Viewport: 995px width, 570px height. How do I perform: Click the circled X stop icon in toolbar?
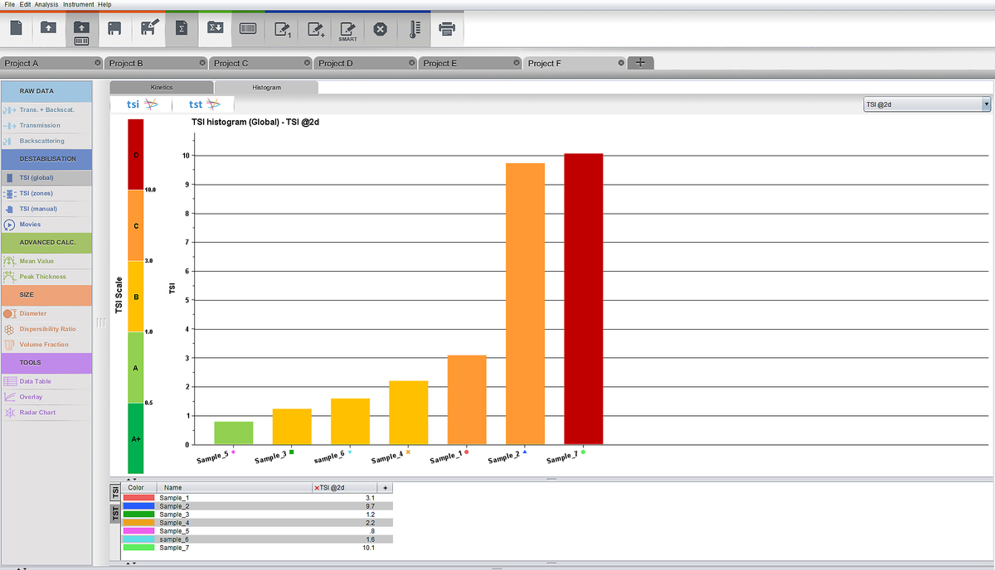tap(381, 29)
